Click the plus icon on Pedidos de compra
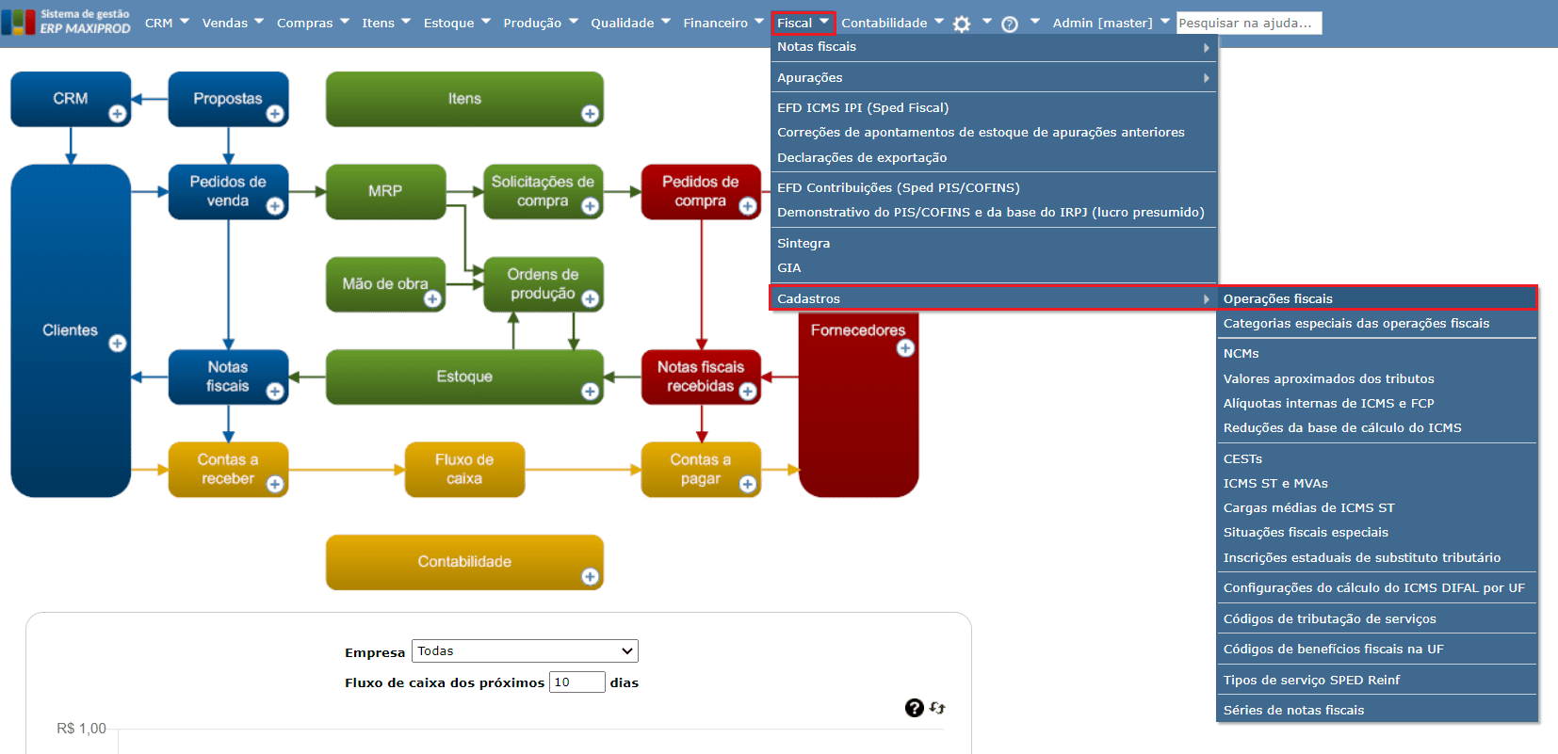Viewport: 1558px width, 754px height. 748,206
